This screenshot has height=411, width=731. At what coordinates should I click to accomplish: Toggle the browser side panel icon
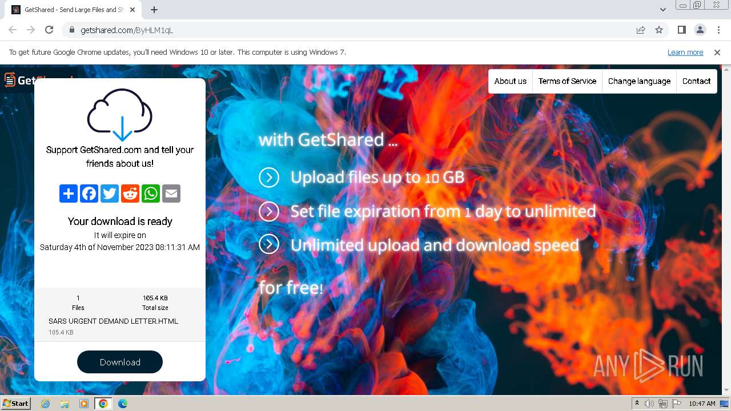(681, 30)
